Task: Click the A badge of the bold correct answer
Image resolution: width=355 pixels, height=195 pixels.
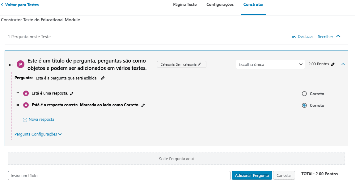Action: [26, 105]
